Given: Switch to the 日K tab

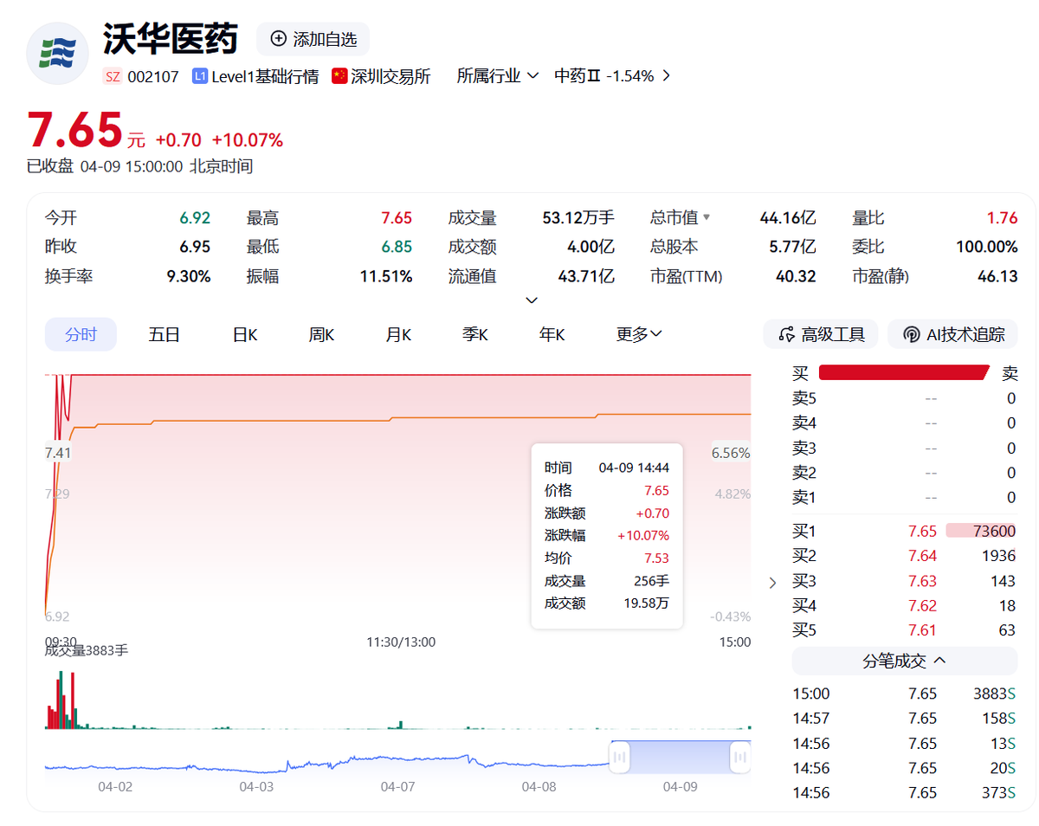Looking at the screenshot, I should [245, 334].
